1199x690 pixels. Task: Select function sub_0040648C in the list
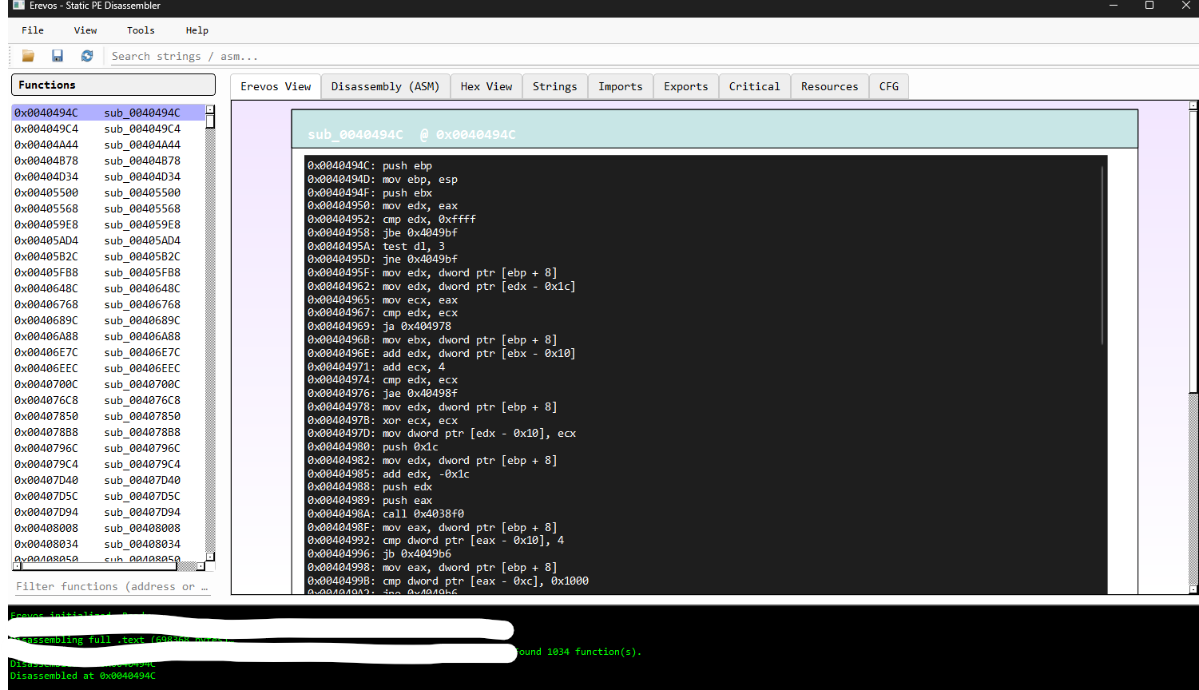[x=109, y=288]
